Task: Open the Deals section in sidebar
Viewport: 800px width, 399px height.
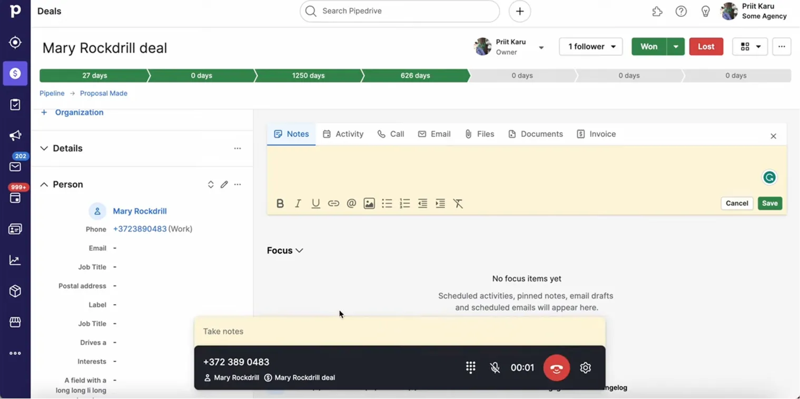Action: [x=15, y=74]
